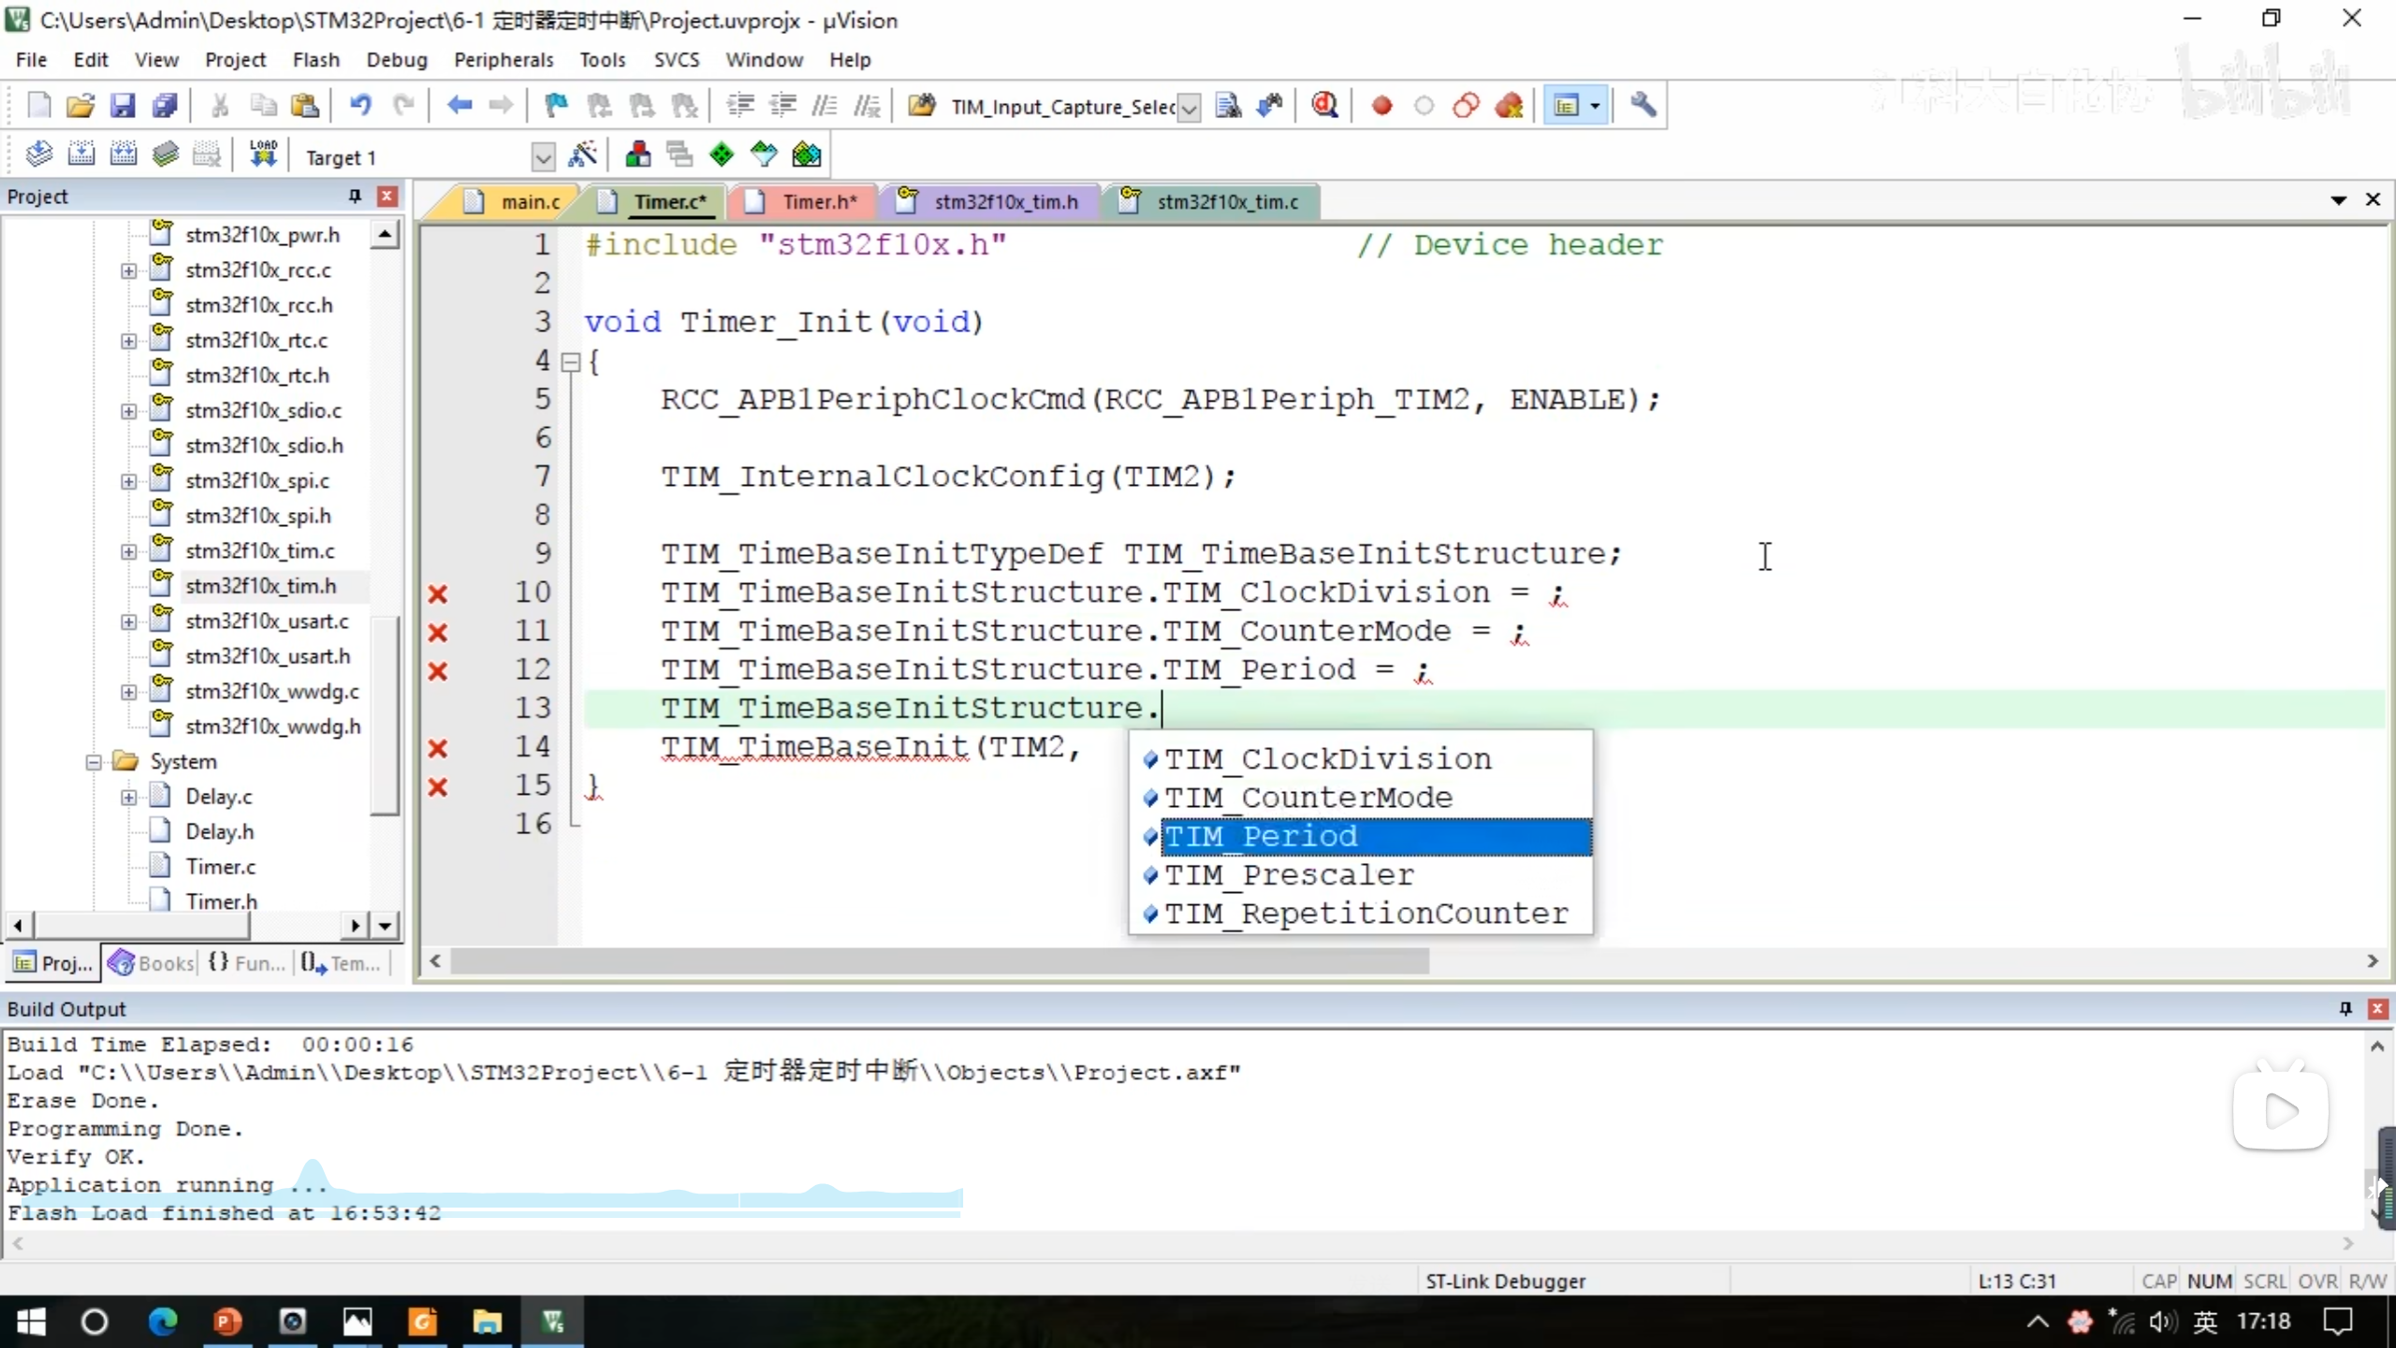2396x1348 pixels.
Task: Open Functions tab in project panel
Action: (247, 962)
